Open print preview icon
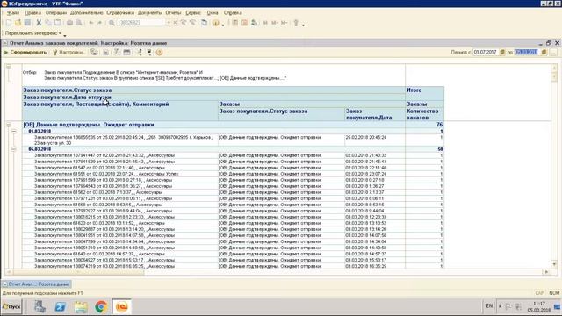This screenshot has height=316, width=562. [79, 23]
